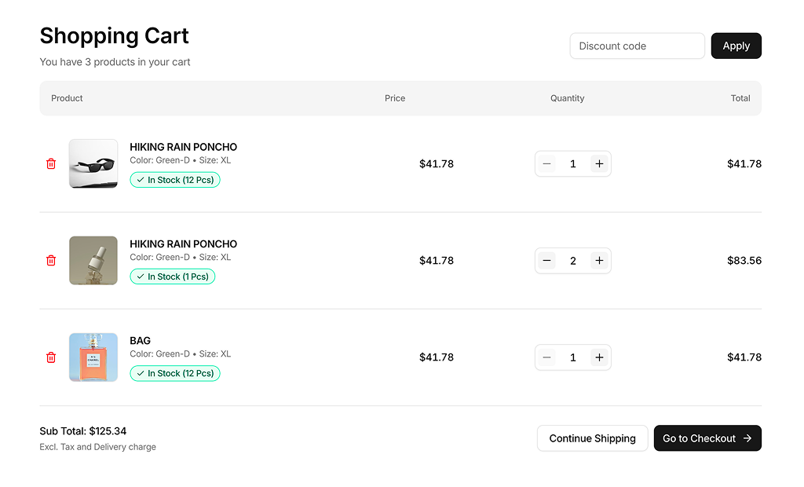Viewport: 804px width, 487px height.
Task: Click the Quantity column header
Action: pyautogui.click(x=567, y=98)
